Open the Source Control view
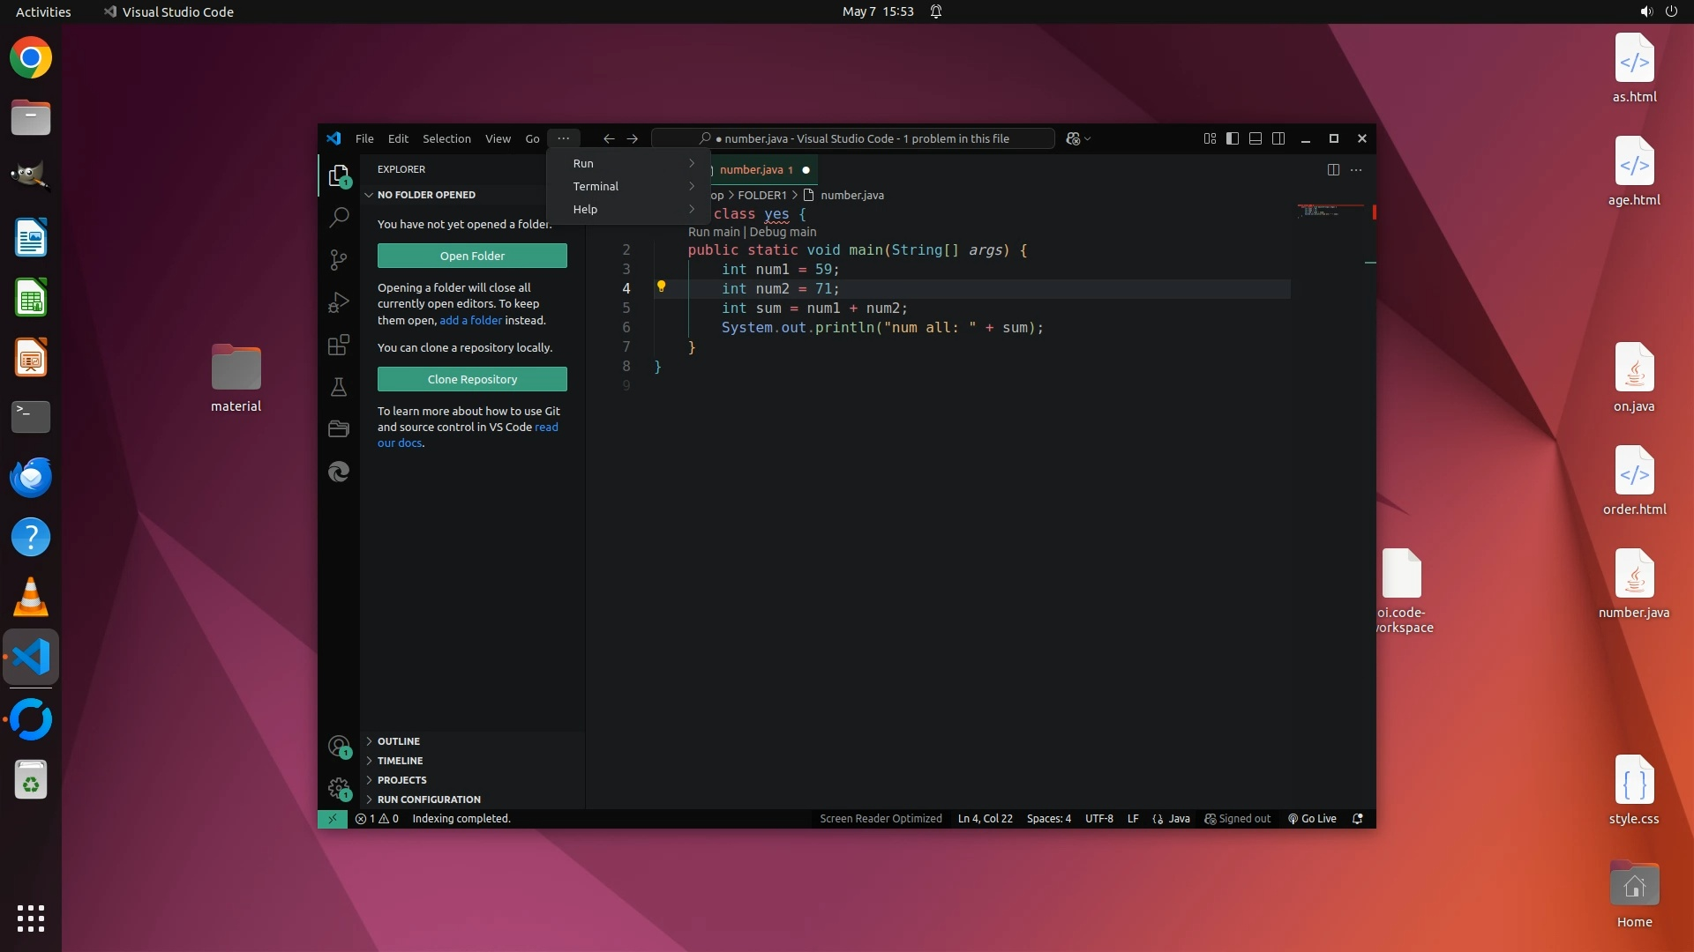 pos(339,259)
